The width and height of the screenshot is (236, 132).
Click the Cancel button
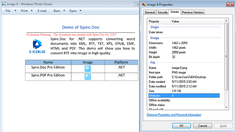coord(202,126)
